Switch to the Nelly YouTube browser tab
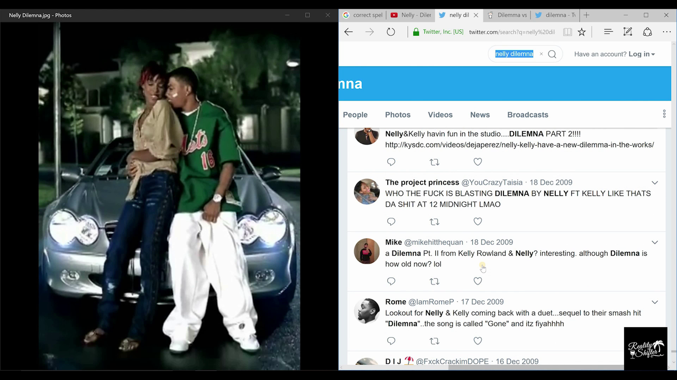677x380 pixels. coord(410,15)
